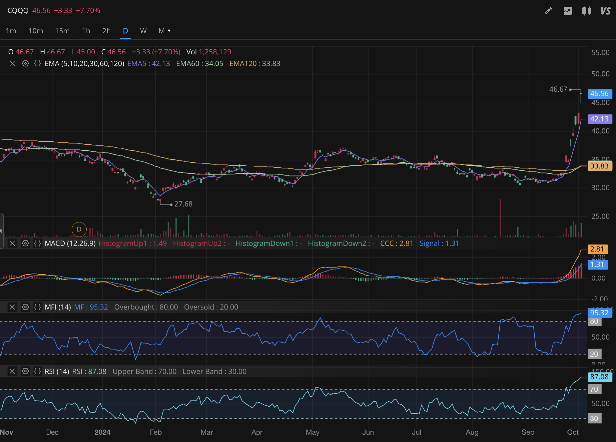Viewport: 616px width, 442px height.
Task: Switch to 1h timeframe
Action: click(86, 31)
